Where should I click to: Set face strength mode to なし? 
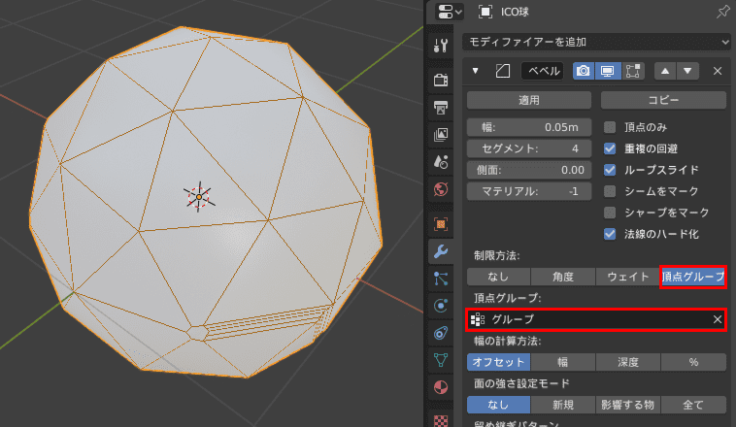coord(498,405)
